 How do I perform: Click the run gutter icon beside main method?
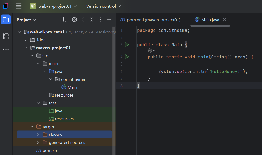tap(127, 57)
